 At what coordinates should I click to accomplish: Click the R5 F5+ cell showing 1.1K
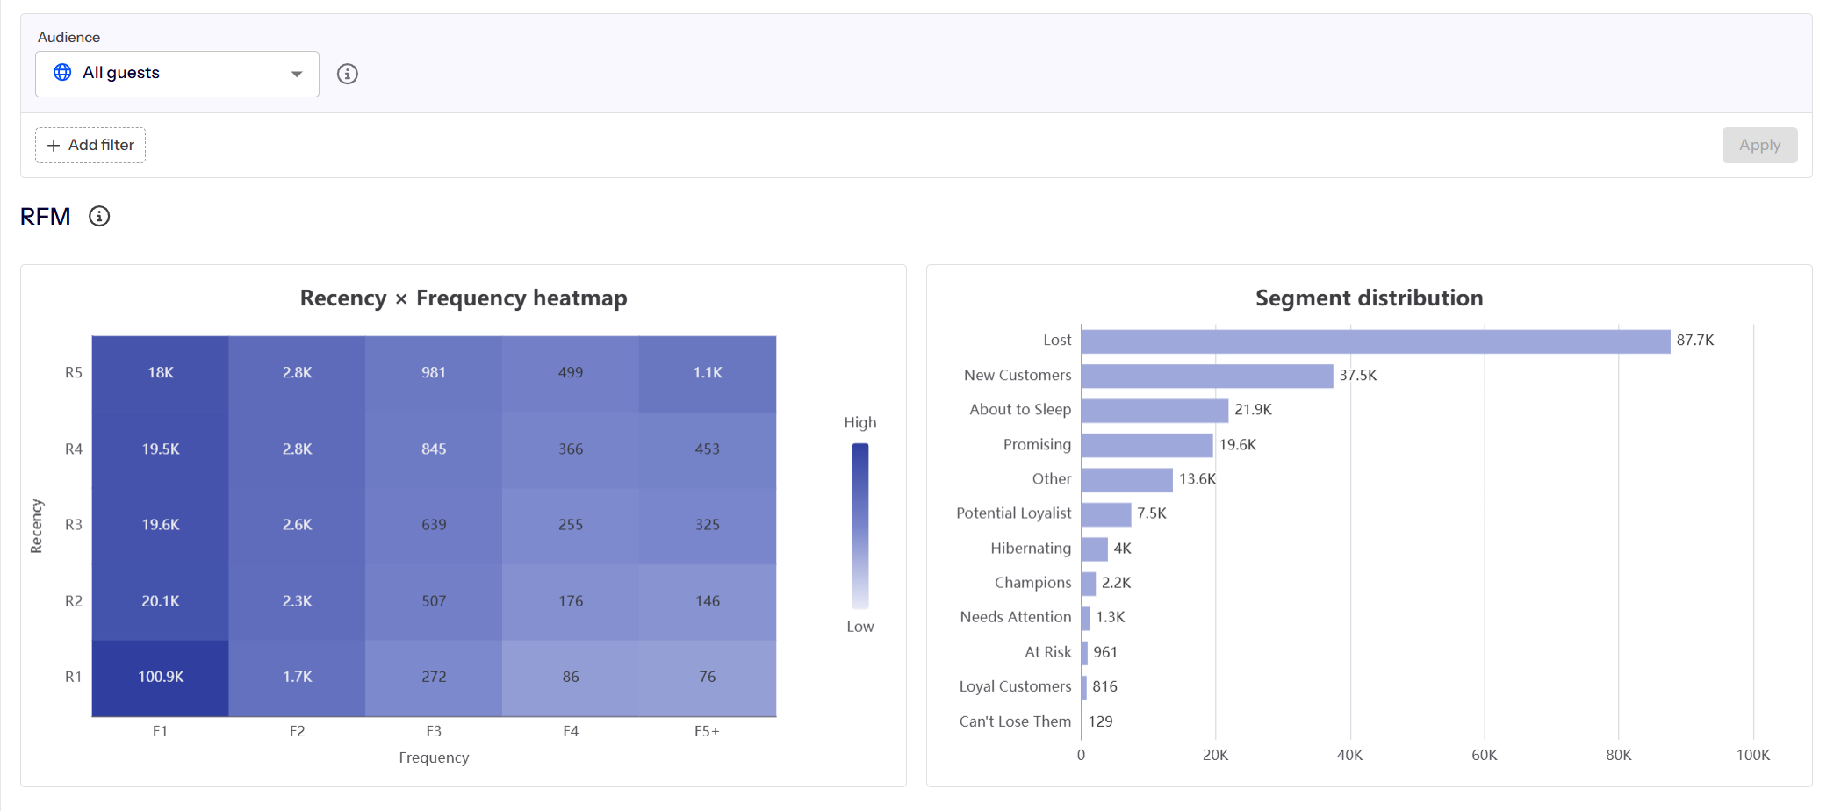708,373
